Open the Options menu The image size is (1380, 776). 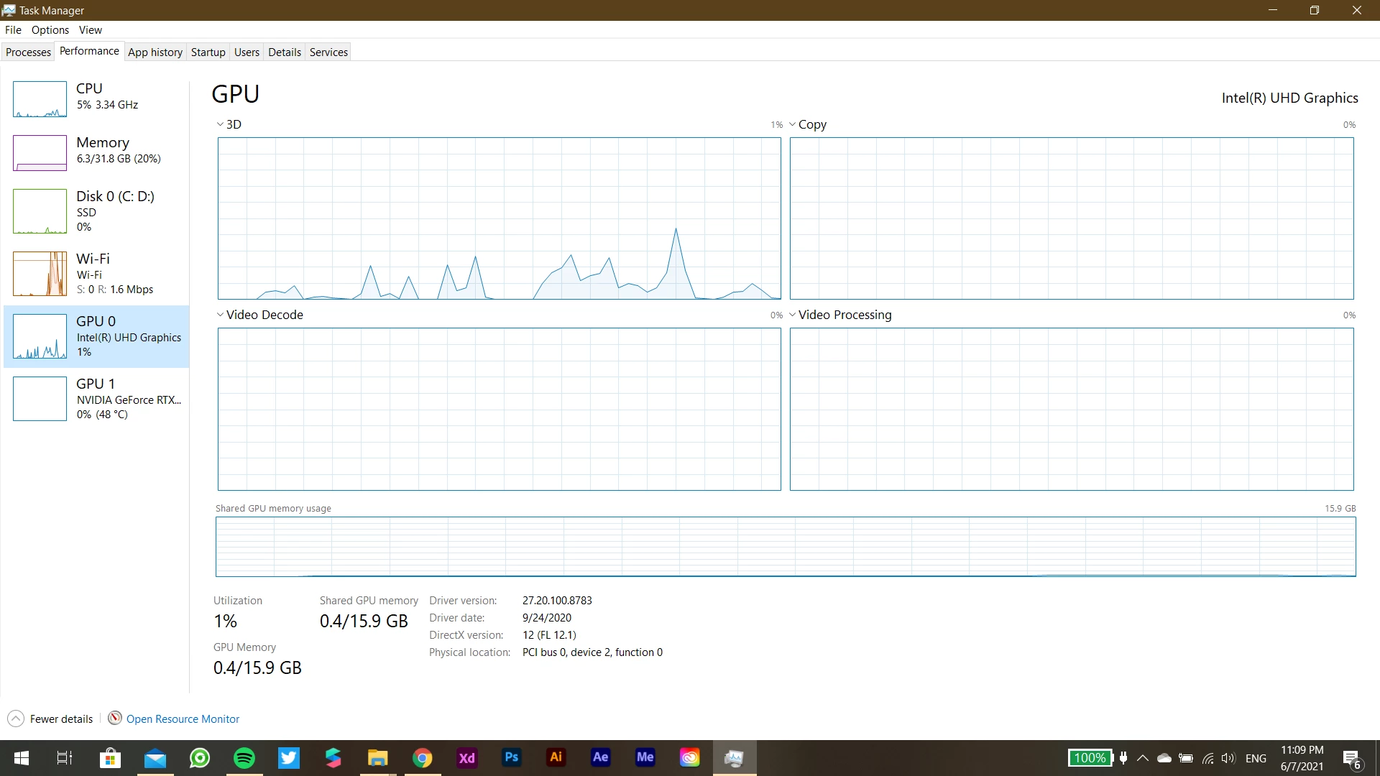click(50, 29)
